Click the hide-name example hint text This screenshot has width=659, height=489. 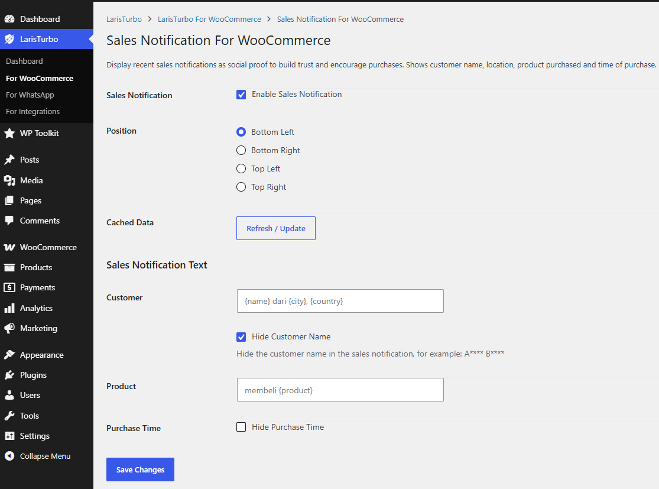coord(370,354)
